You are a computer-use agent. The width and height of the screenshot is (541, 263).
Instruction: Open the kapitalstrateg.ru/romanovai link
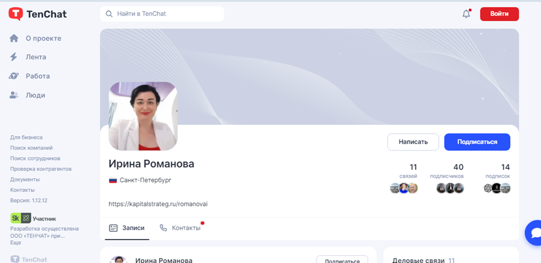158,204
